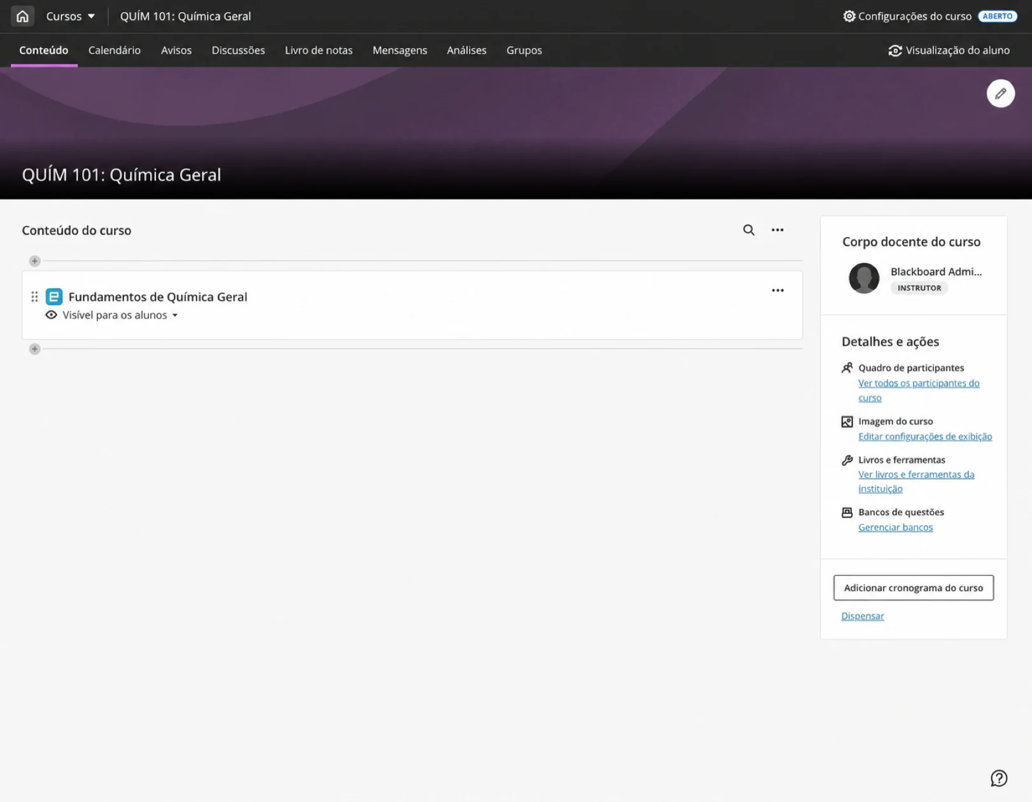Screen dimensions: 1032x802
Task: Open Configurações do curso gear
Action: 907,16
